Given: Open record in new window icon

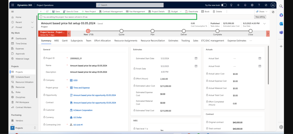Looking at the screenshot, I should pyautogui.click(x=47, y=12).
